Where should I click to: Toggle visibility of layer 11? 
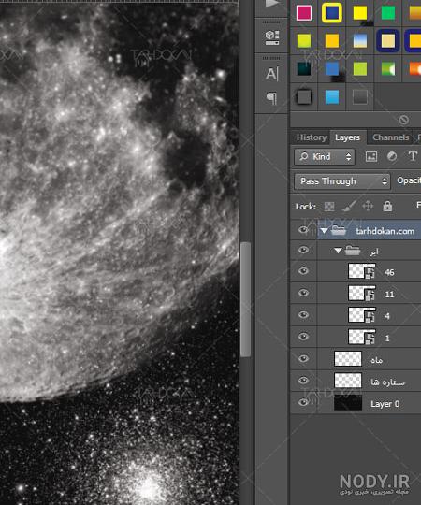(303, 293)
